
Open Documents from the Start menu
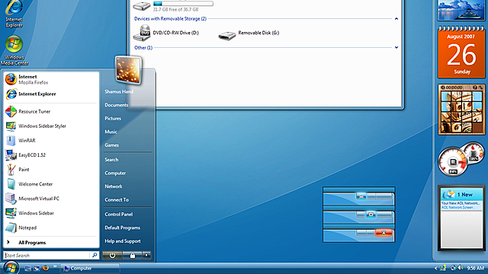pyautogui.click(x=117, y=105)
